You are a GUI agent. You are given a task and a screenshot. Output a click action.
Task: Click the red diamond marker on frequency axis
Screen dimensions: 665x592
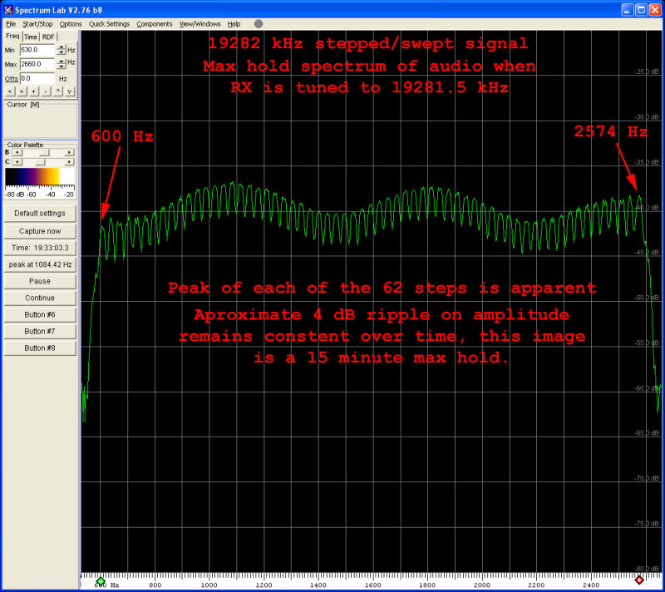pos(639,580)
